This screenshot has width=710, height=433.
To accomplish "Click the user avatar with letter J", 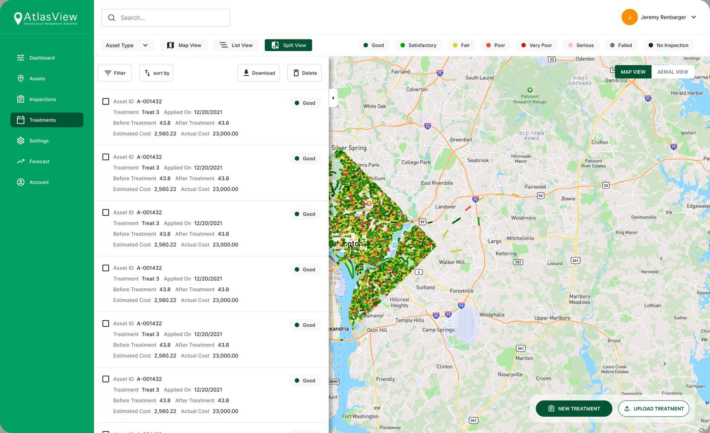I will click(629, 17).
